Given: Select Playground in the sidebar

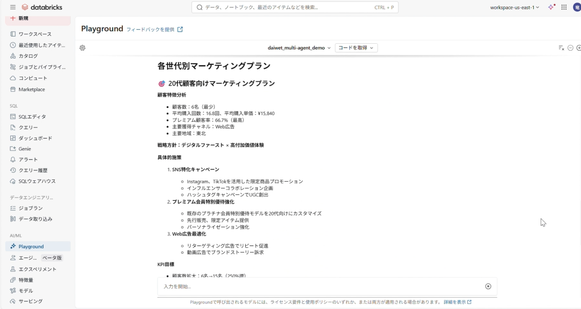Looking at the screenshot, I should 38,246.
